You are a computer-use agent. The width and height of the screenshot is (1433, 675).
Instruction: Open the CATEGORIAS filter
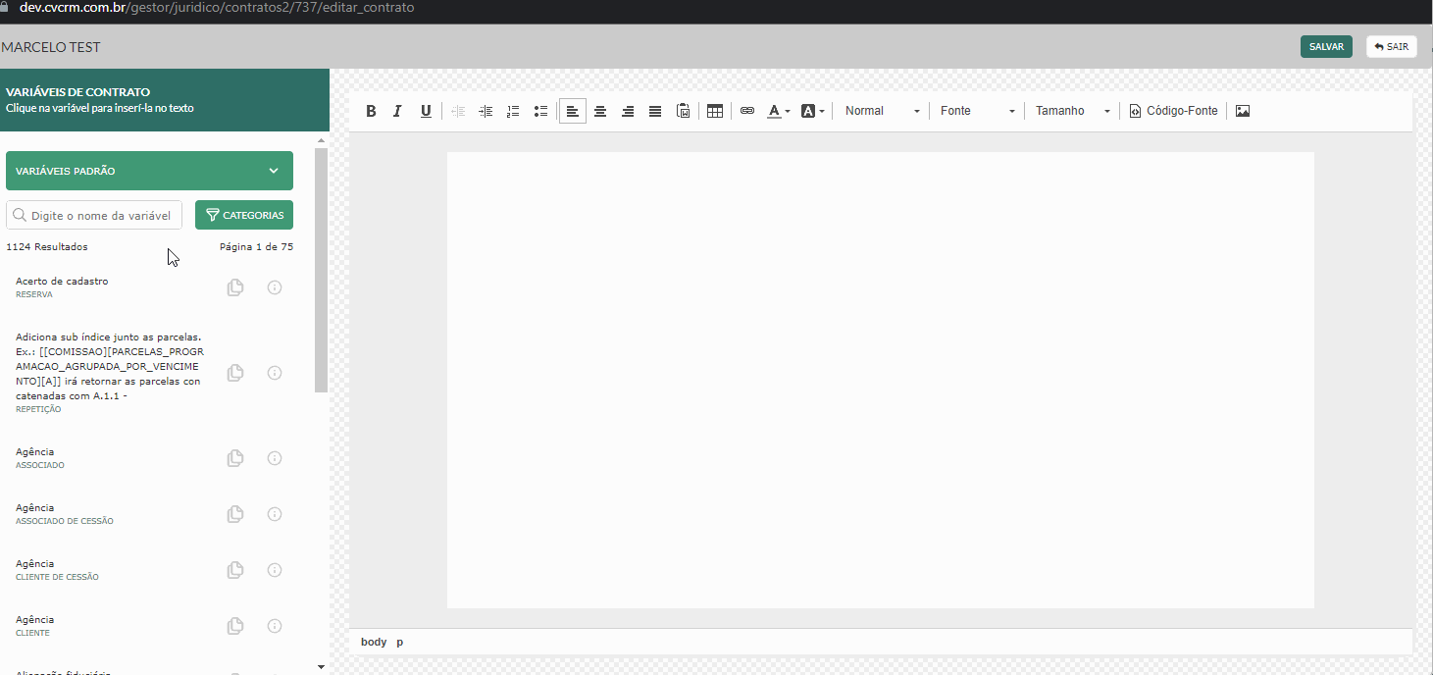coord(244,215)
